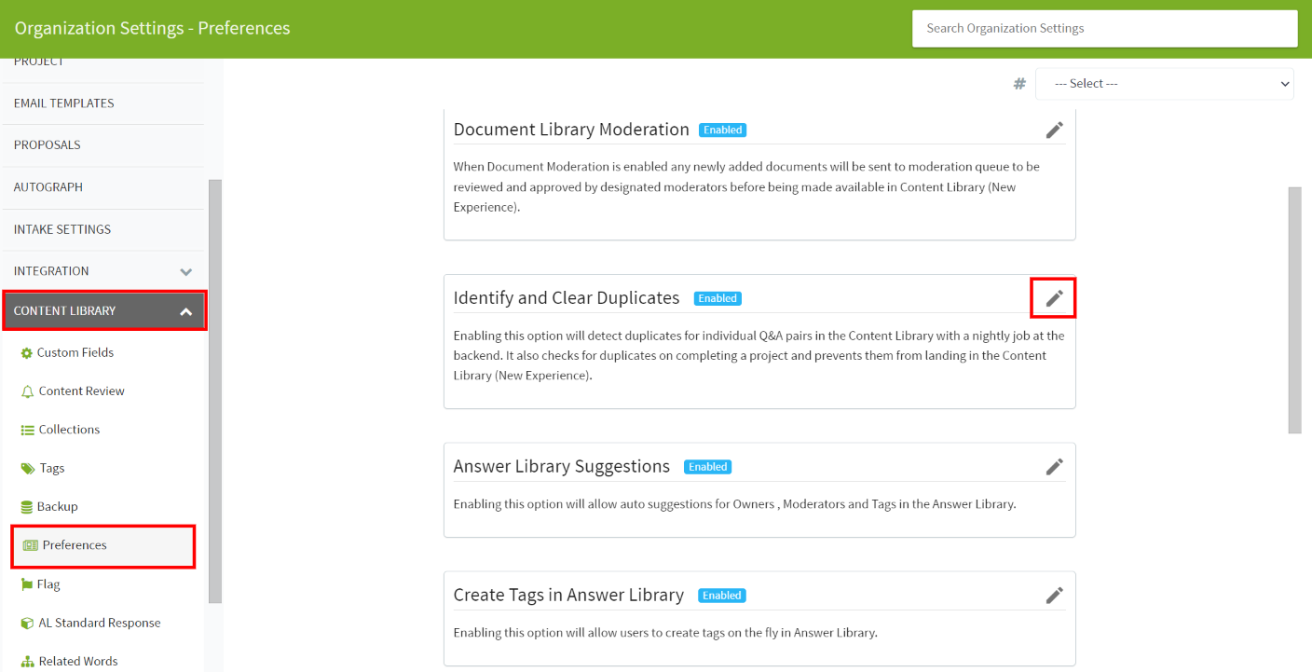This screenshot has width=1312, height=672.
Task: Select Content Library menu header
Action: tap(103, 311)
